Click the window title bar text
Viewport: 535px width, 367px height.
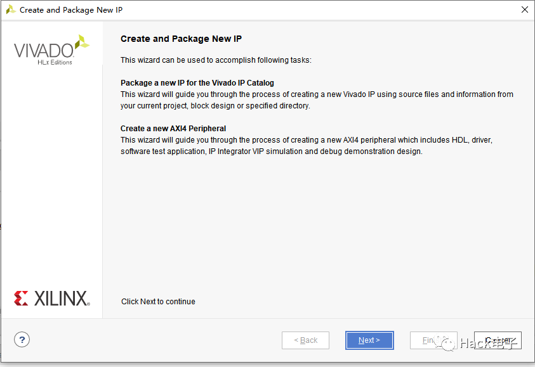[71, 10]
